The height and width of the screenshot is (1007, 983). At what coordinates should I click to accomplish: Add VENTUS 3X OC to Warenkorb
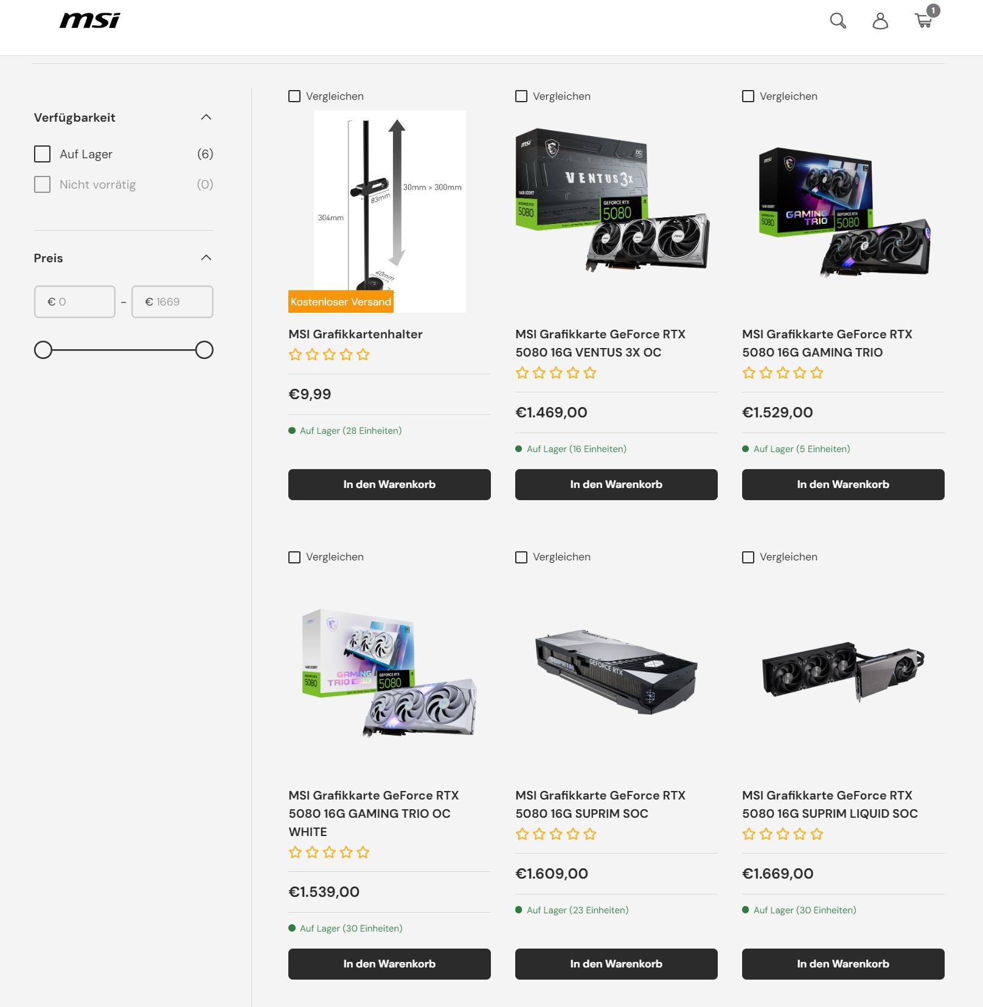pyautogui.click(x=616, y=484)
